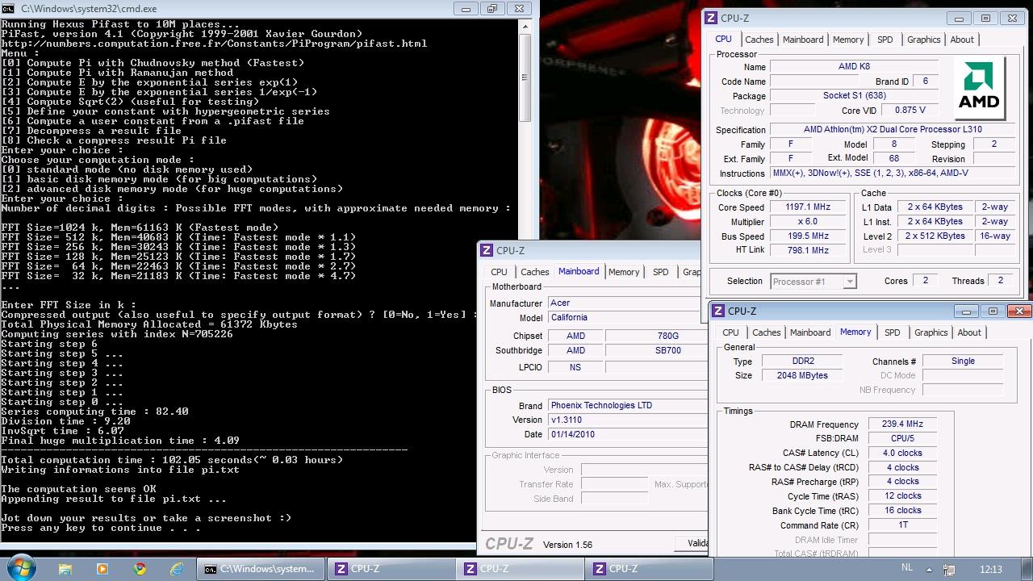1033x581 pixels.
Task: Launch Windows Media Player from the taskbar
Action: [x=102, y=569]
